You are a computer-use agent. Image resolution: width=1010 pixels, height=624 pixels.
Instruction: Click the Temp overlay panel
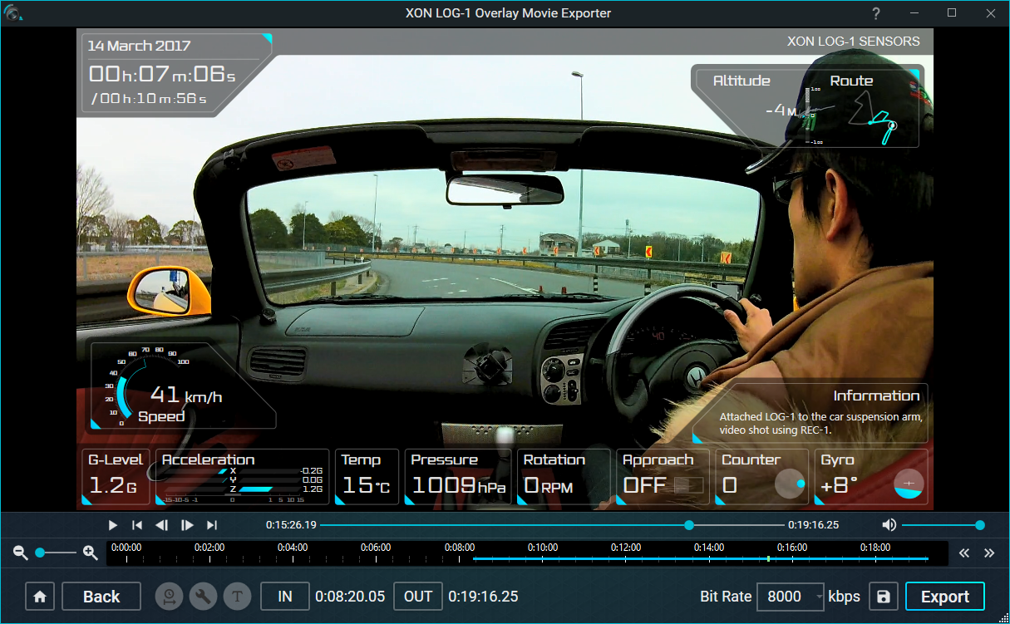(367, 477)
